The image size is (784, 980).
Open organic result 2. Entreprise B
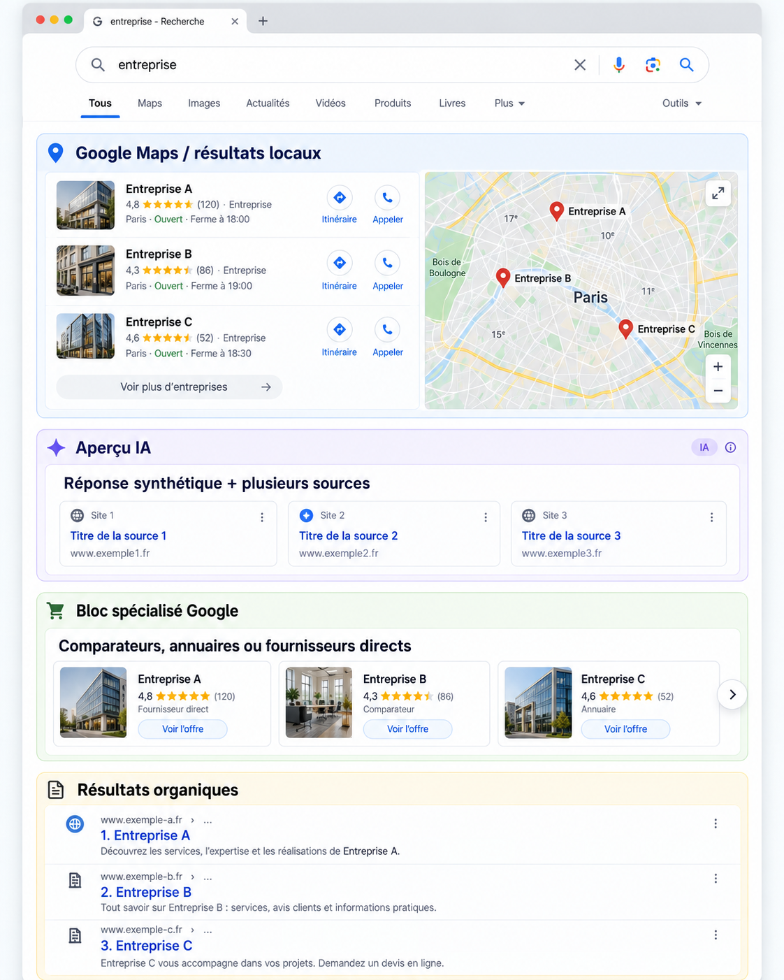[x=146, y=892]
